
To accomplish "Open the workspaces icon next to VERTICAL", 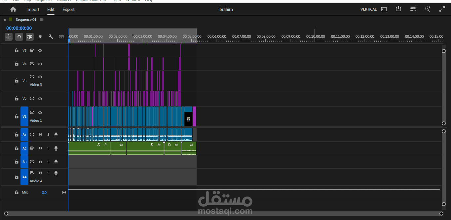I will pos(384,9).
